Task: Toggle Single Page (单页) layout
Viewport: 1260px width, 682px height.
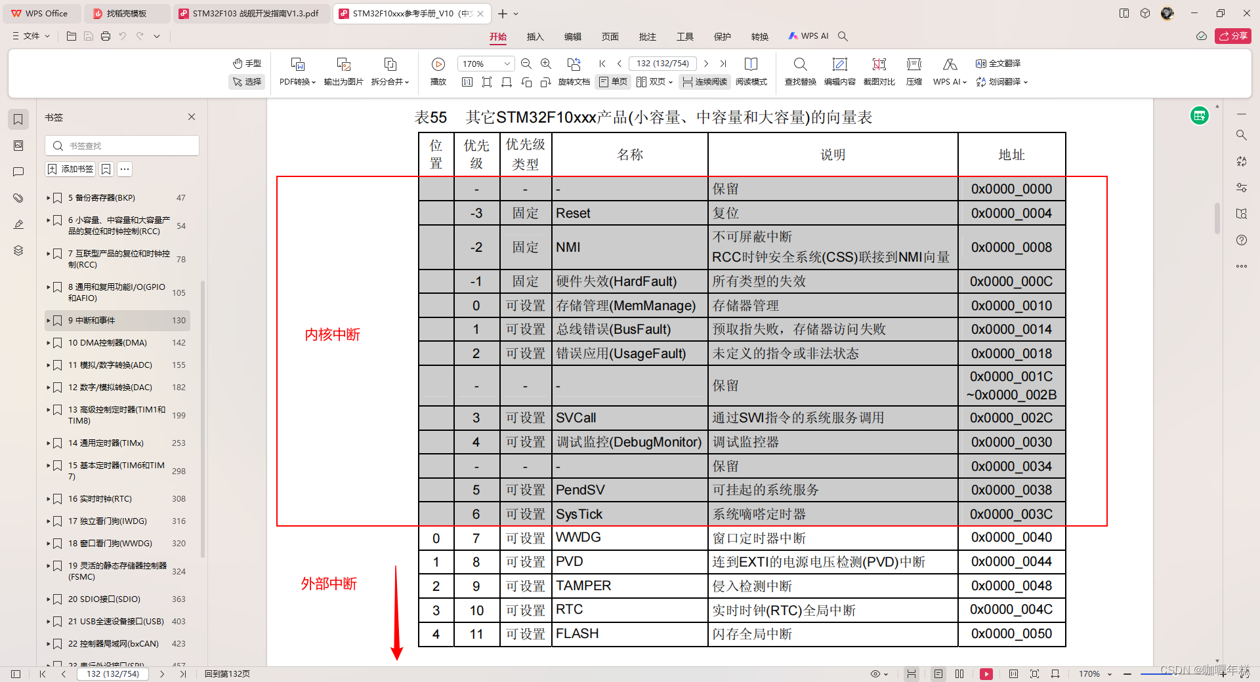Action: pos(614,82)
